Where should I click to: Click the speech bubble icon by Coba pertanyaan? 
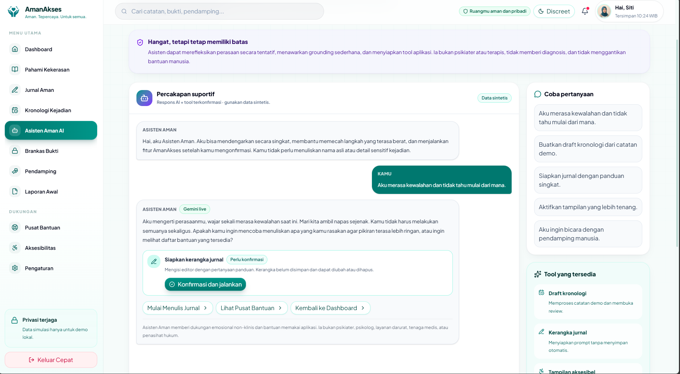click(538, 94)
